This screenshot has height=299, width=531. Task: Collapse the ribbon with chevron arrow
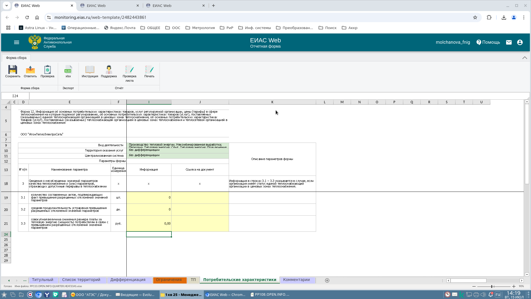click(525, 58)
